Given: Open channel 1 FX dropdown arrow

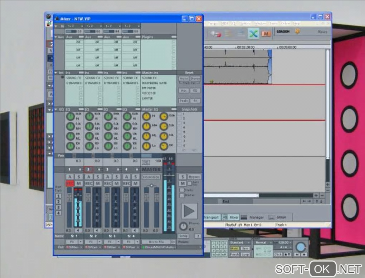Looking at the screenshot, I should click(x=81, y=242).
